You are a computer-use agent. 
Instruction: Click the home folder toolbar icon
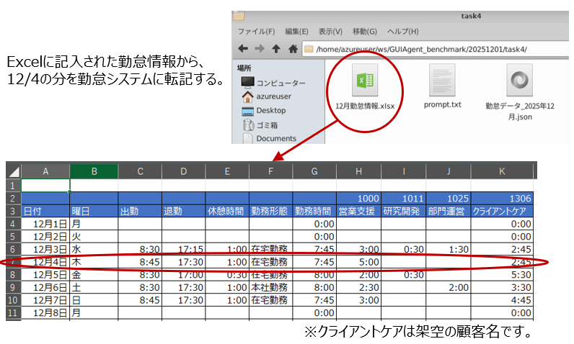[293, 48]
